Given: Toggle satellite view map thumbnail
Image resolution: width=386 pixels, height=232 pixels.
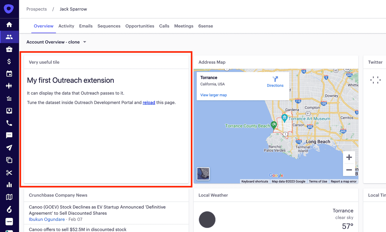Looking at the screenshot, I should point(203,174).
